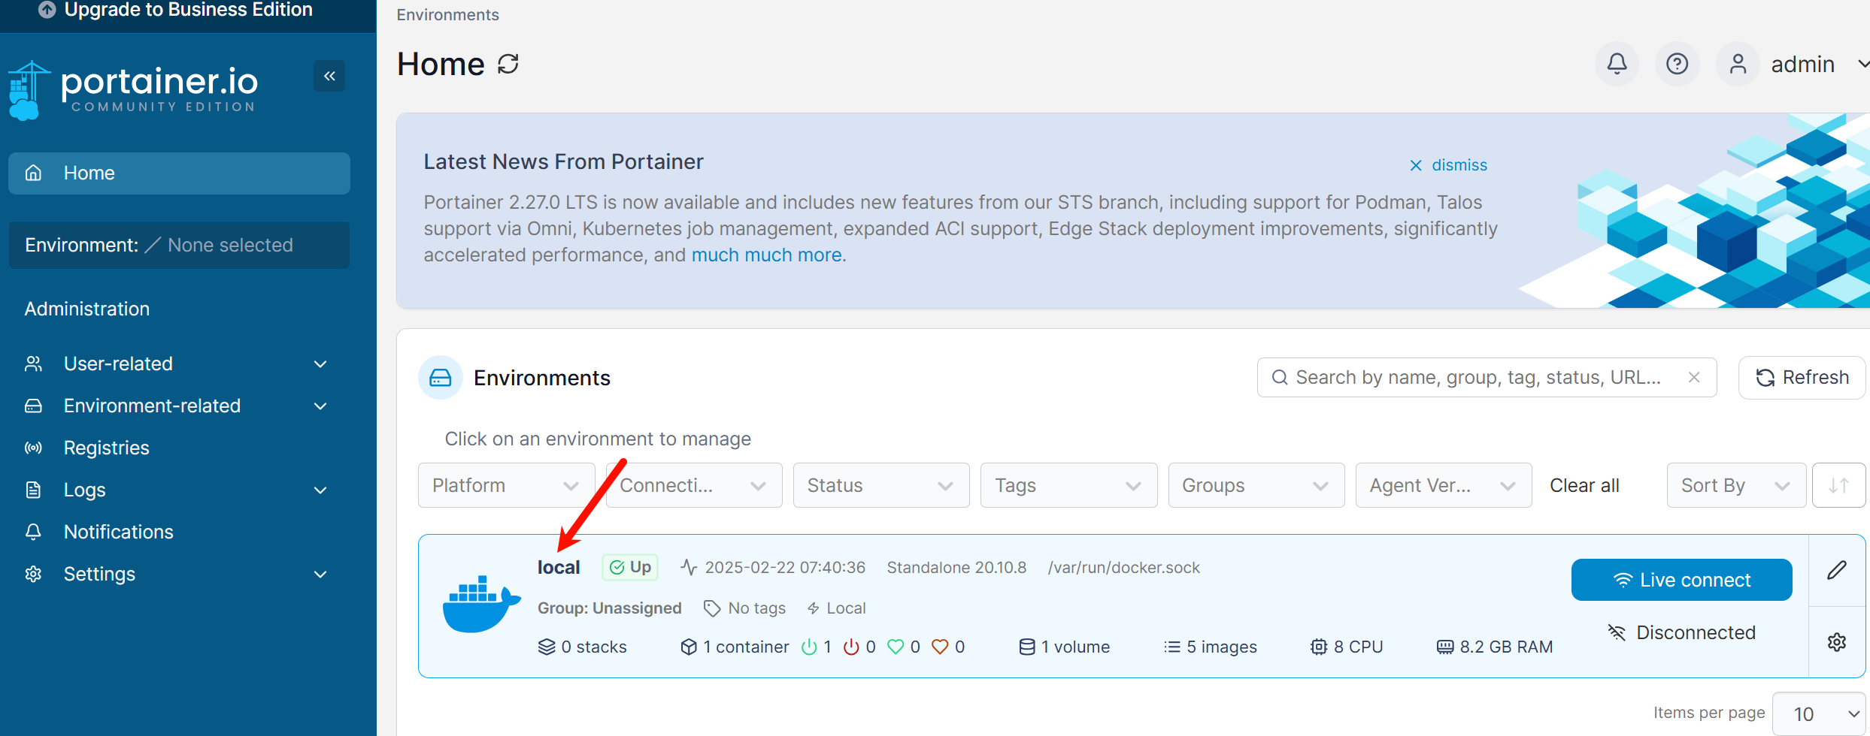Clear the search field with X icon

pos(1694,378)
